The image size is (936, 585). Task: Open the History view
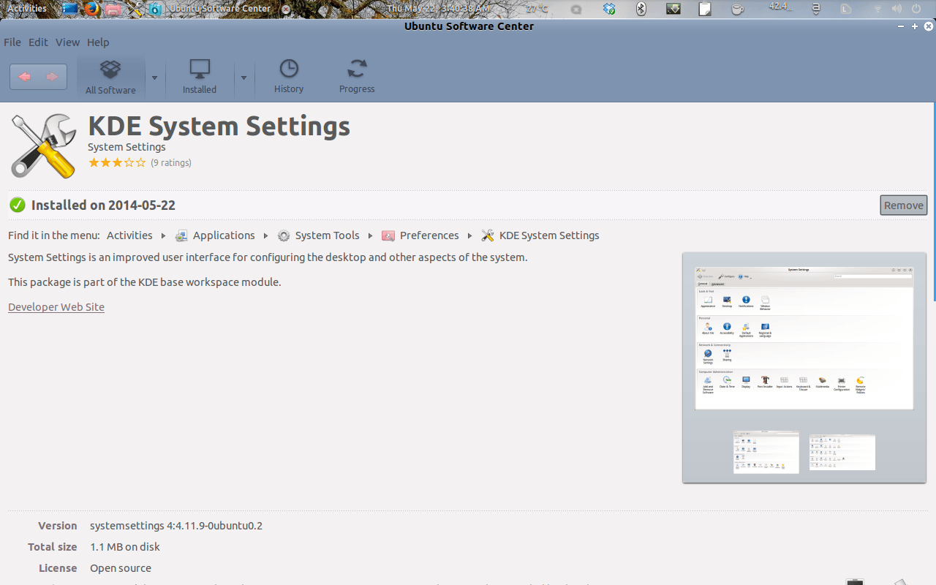(289, 78)
